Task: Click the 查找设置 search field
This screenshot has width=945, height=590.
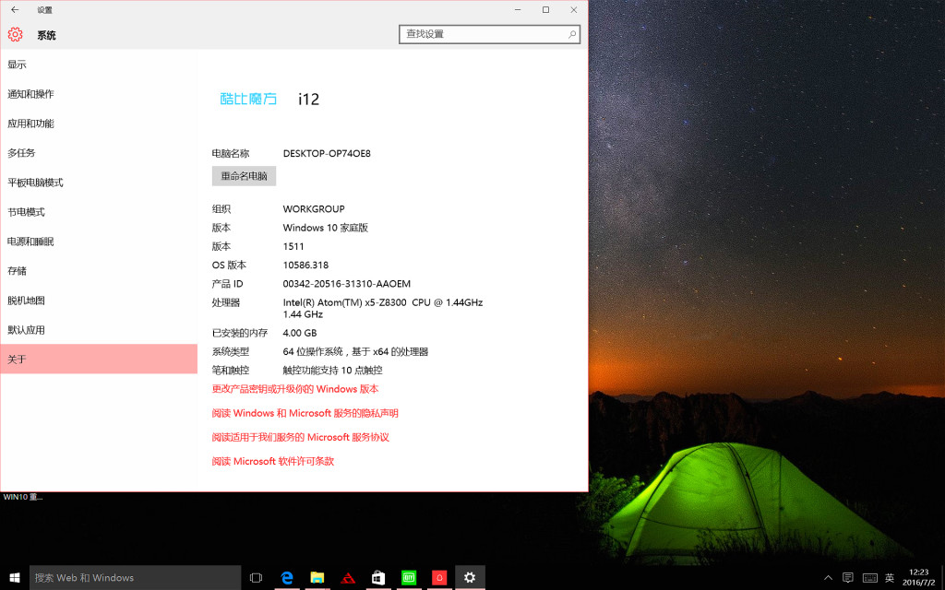Action: click(489, 34)
